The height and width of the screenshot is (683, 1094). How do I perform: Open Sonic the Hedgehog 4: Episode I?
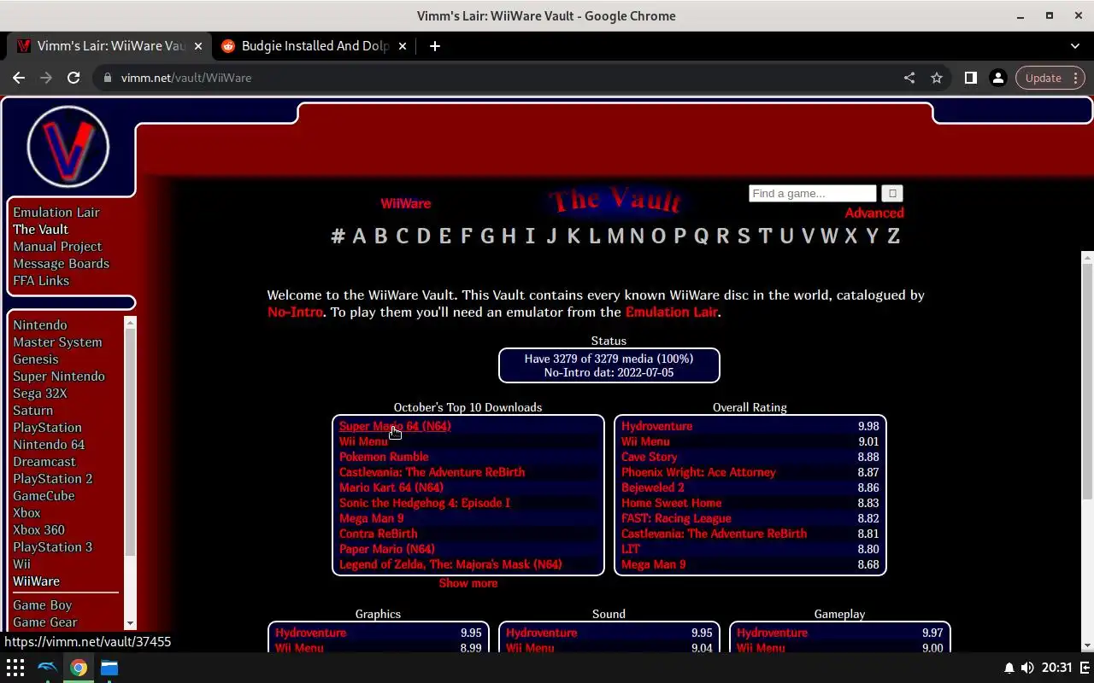(x=425, y=503)
